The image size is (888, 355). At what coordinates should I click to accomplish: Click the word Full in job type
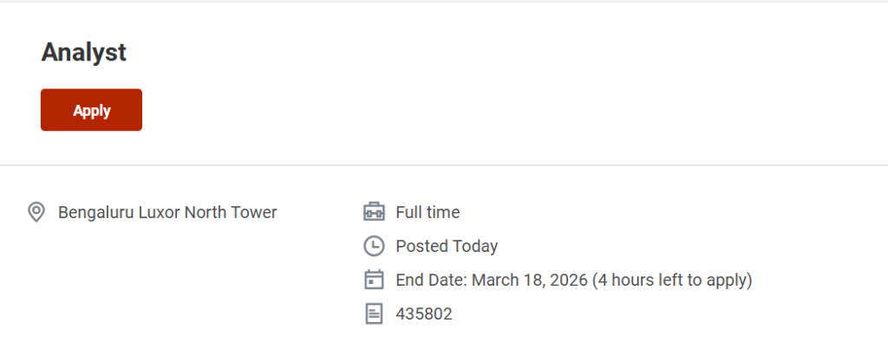click(408, 212)
